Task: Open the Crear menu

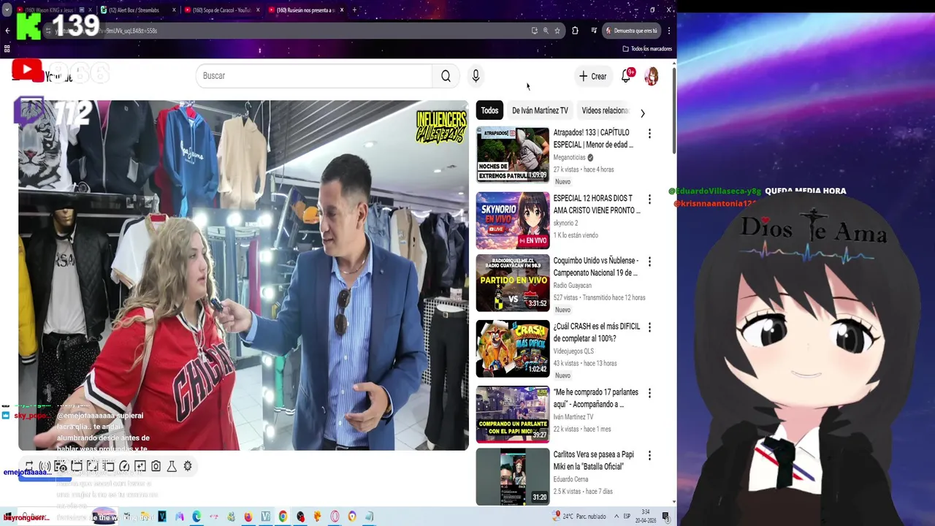Action: [x=592, y=76]
